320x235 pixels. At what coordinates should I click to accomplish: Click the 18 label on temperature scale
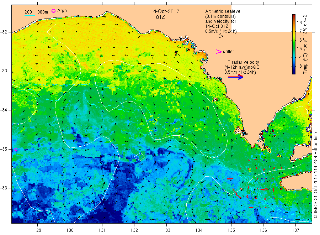[x=299, y=23]
